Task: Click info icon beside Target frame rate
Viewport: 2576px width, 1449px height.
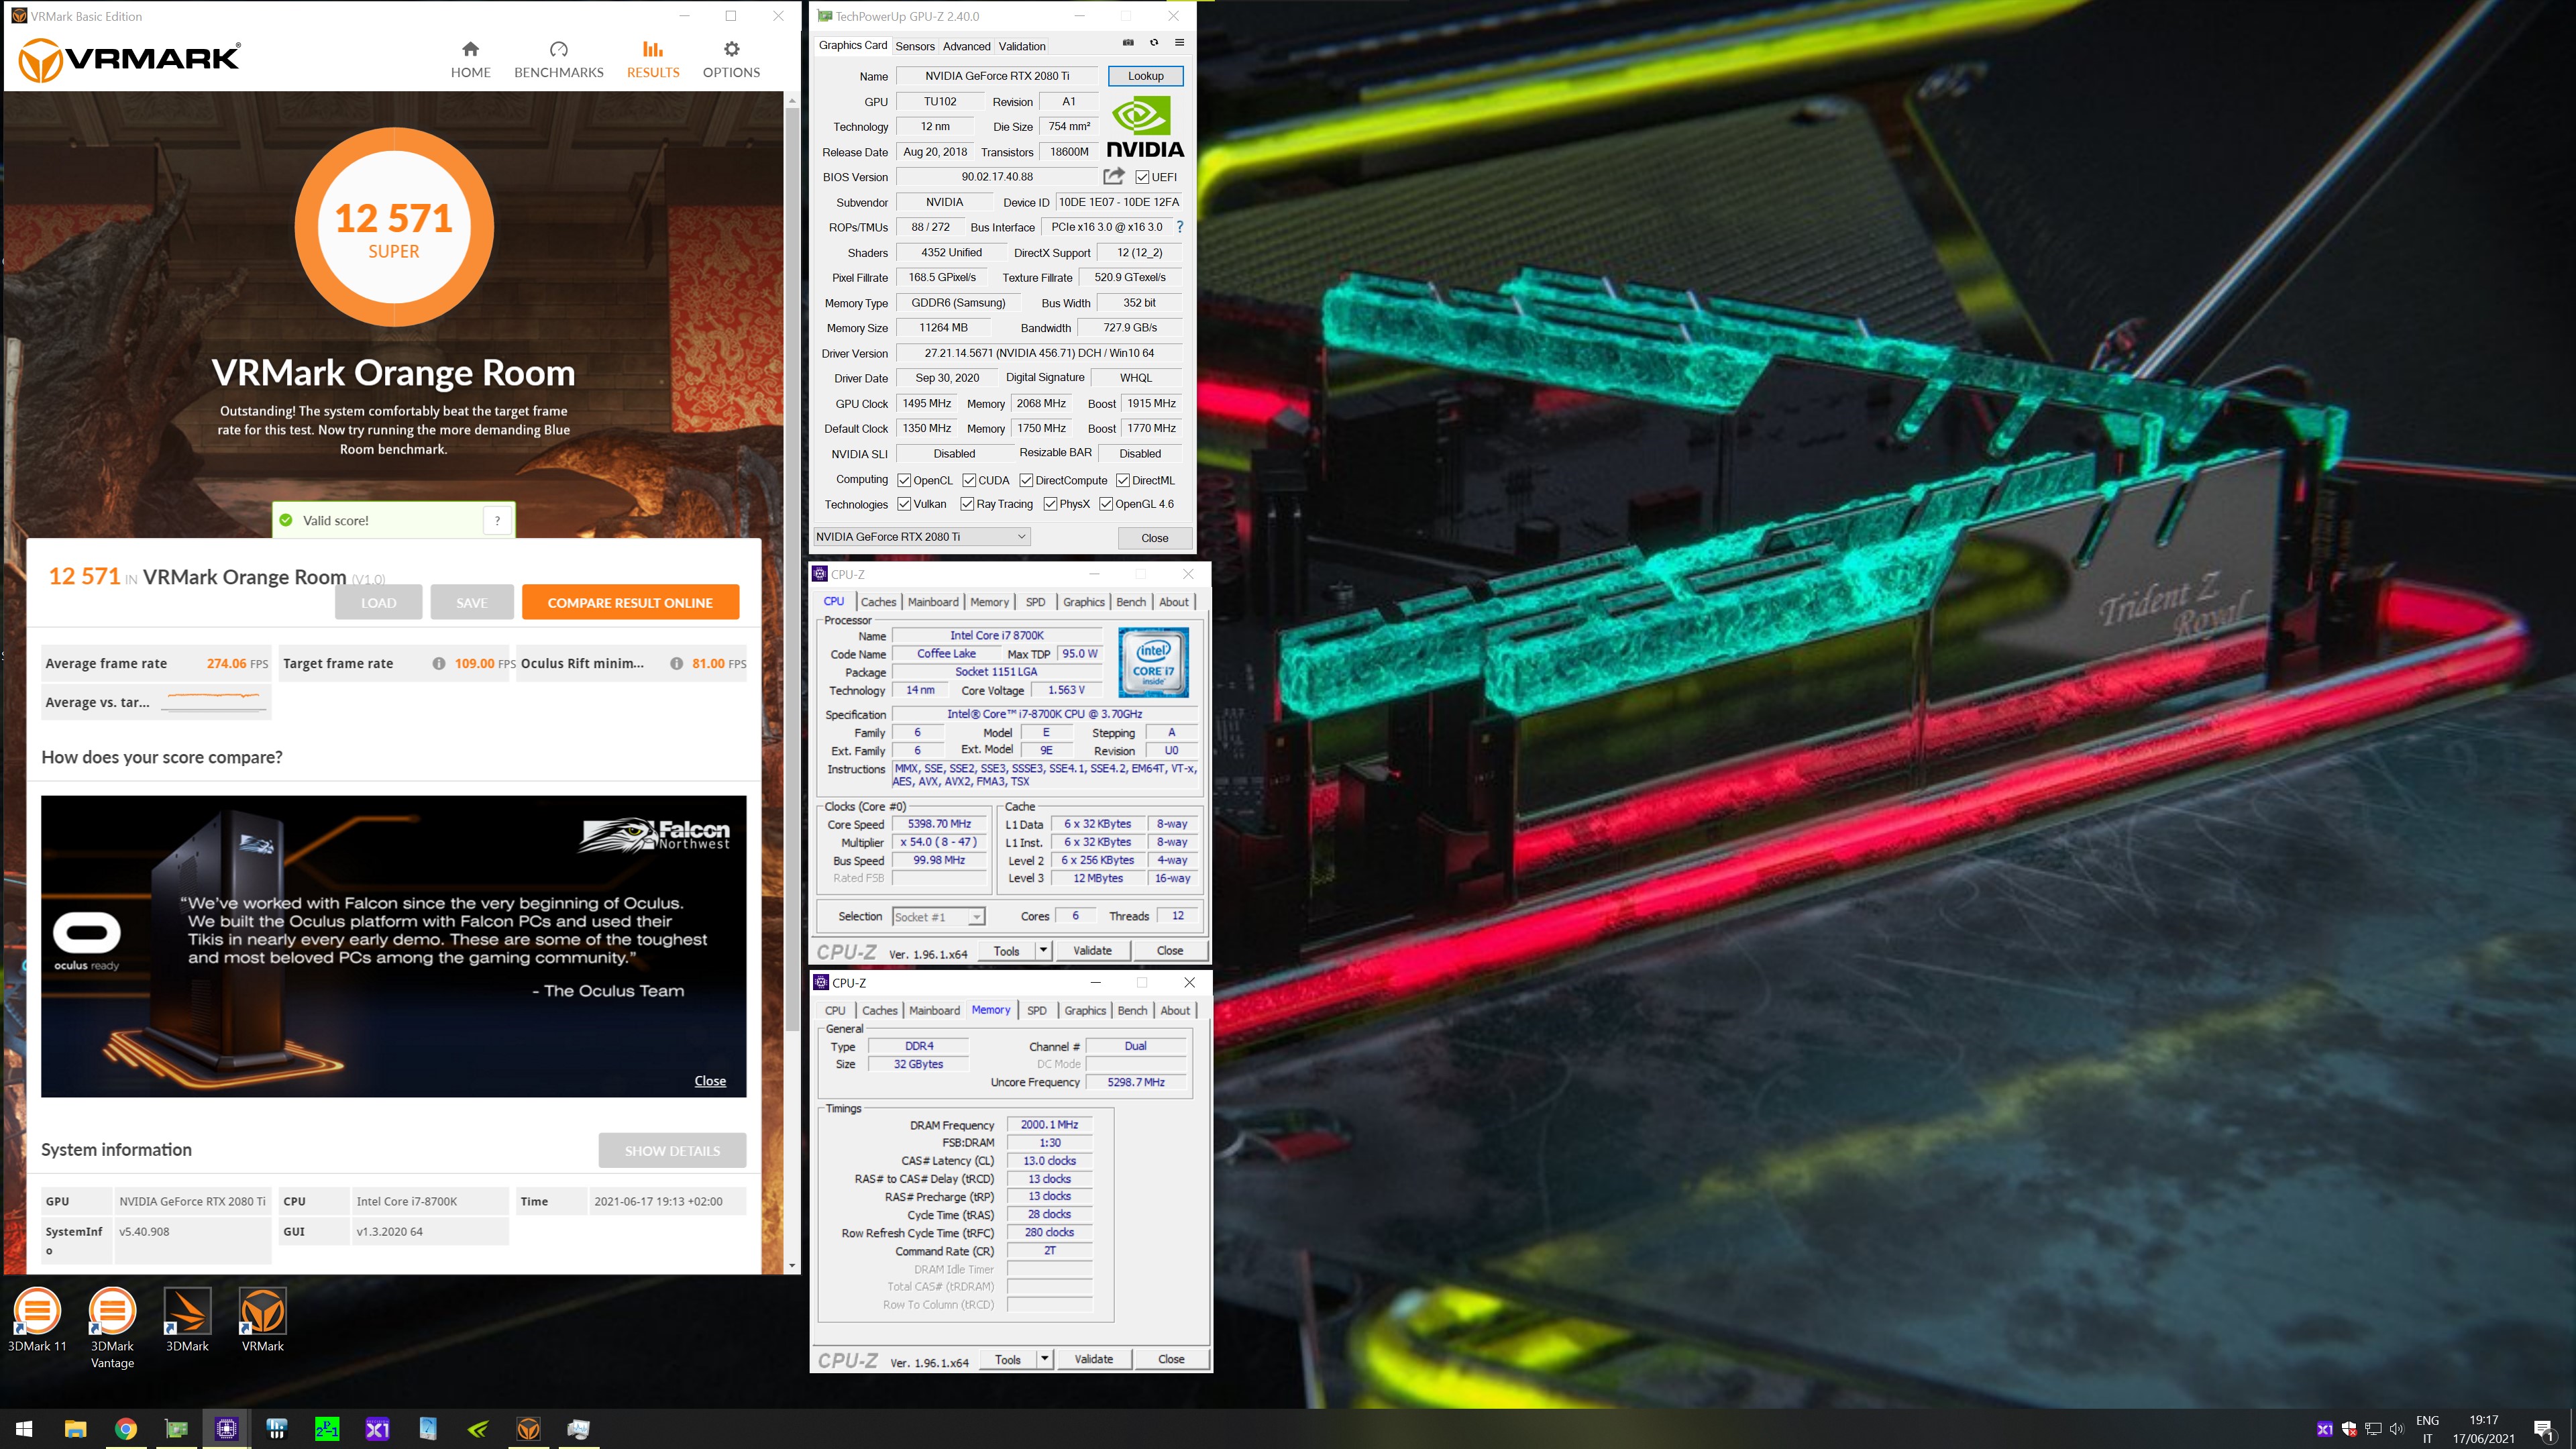Action: click(x=438, y=664)
